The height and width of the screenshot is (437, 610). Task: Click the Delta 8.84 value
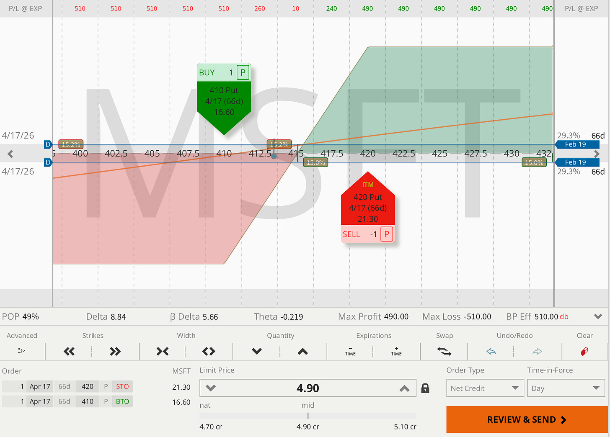coord(118,316)
